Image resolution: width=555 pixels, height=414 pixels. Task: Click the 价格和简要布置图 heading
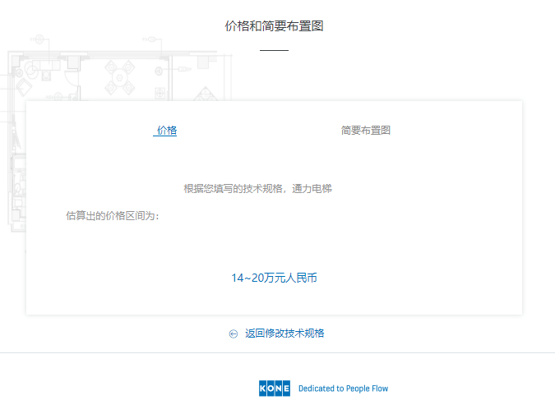(x=274, y=26)
